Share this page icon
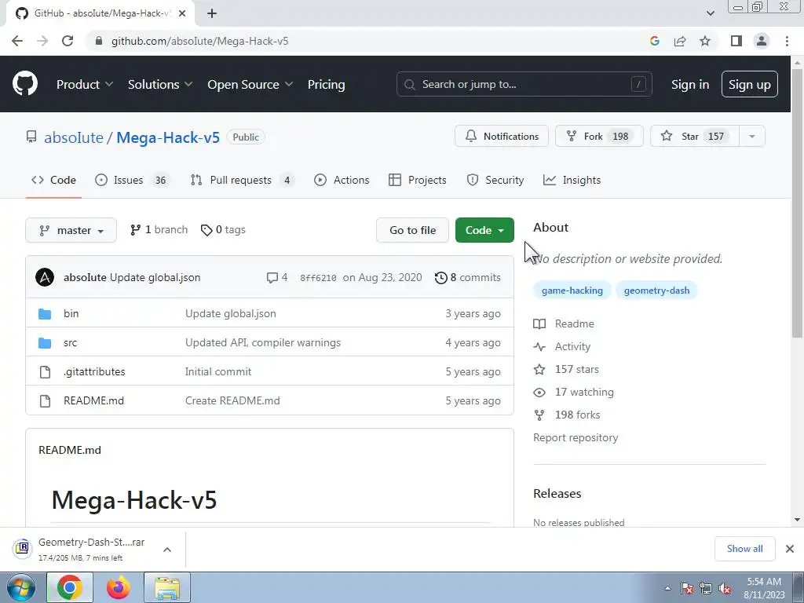The height and width of the screenshot is (603, 804). pyautogui.click(x=680, y=41)
